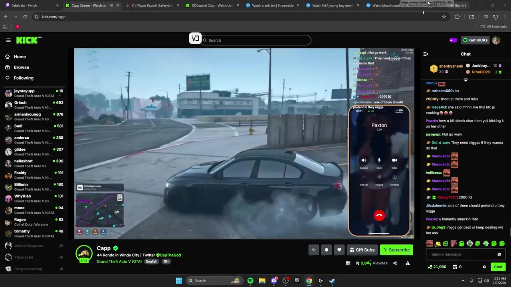Viewport: 511px width, 287px height.
Task: Open Ragee Call of Duty channel
Action: (34, 222)
